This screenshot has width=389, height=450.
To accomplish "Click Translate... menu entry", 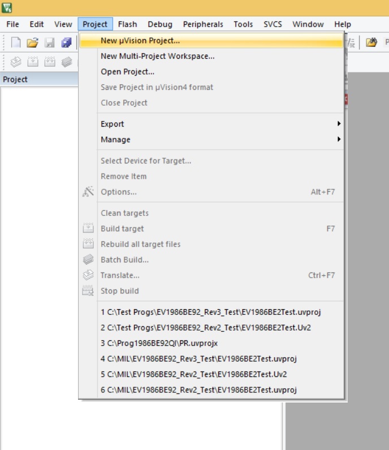I will click(x=211, y=275).
